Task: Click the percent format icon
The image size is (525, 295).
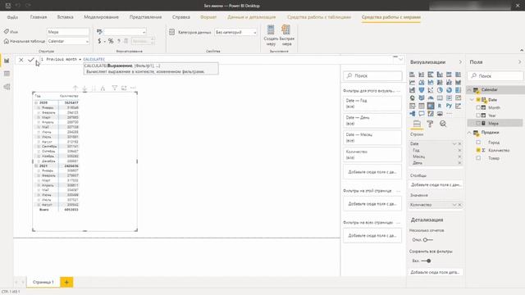Action: (111, 41)
